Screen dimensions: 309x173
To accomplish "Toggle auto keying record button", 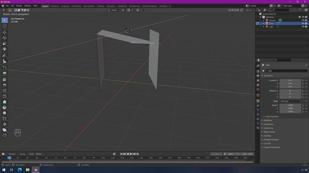I will click(114, 154).
